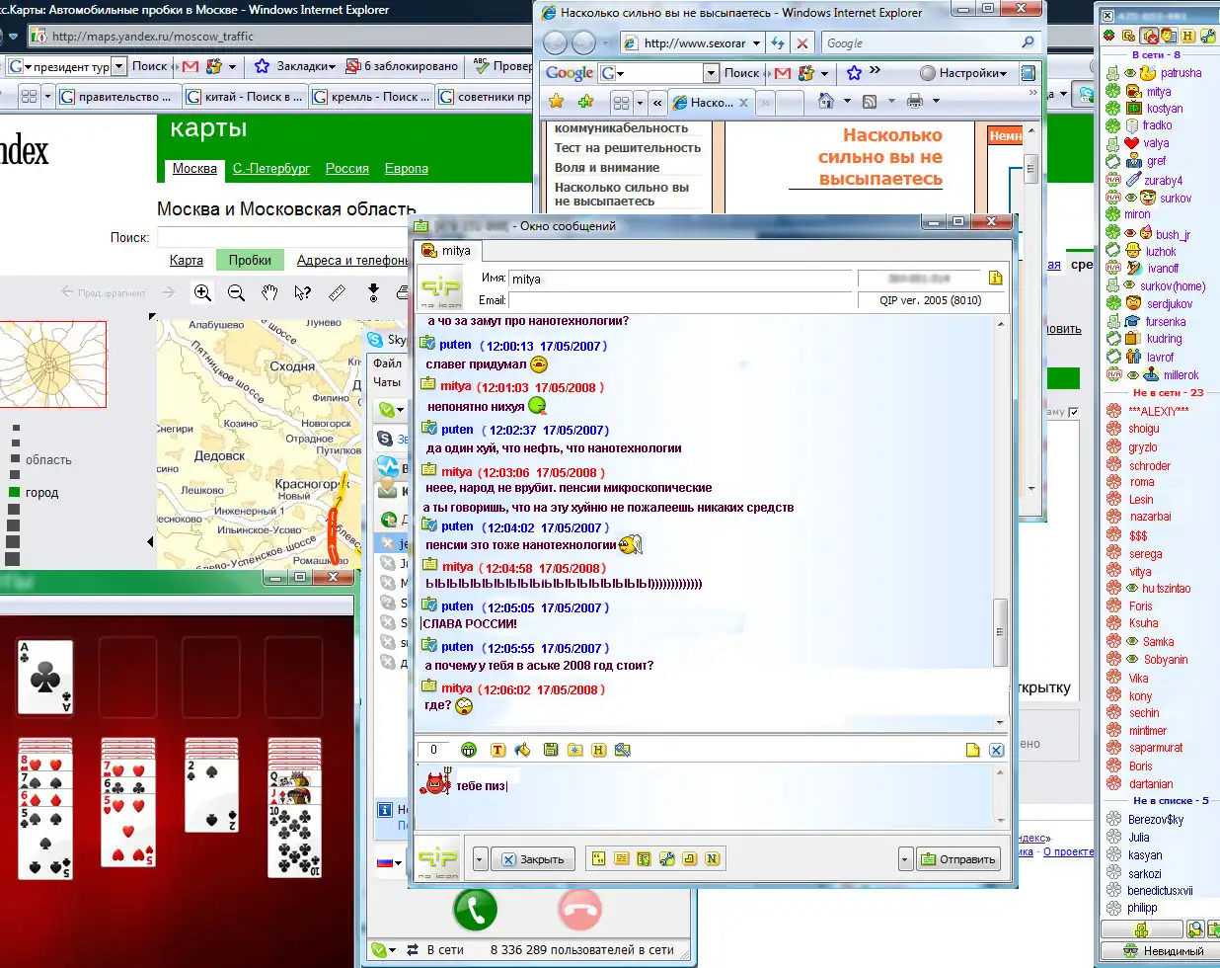This screenshot has width=1220, height=968.
Task: Click the zoom-in magnifier on Yandex map
Action: pos(202,292)
